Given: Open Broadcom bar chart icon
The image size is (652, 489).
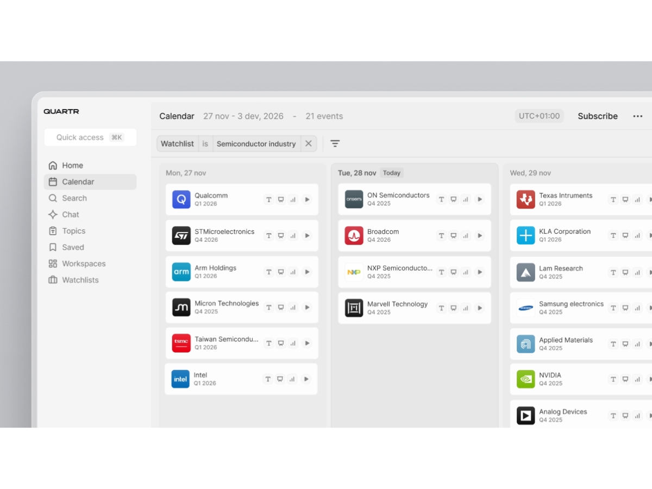Looking at the screenshot, I should (466, 235).
